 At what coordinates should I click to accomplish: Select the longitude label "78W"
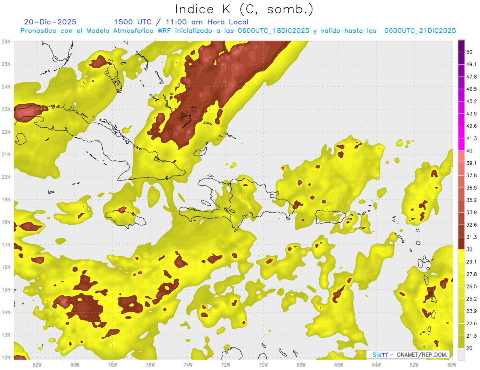[x=112, y=365]
